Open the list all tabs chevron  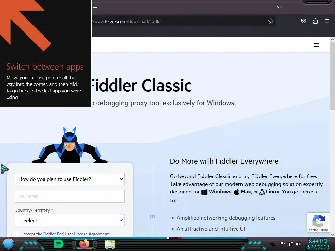tap(279, 7)
